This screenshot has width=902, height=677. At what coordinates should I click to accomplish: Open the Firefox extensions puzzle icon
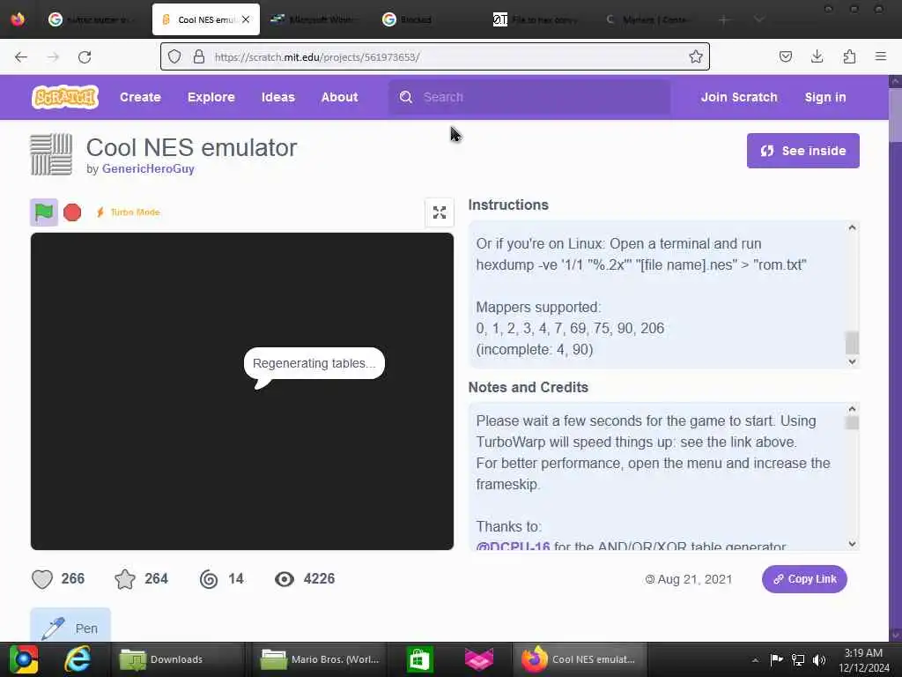coord(849,56)
